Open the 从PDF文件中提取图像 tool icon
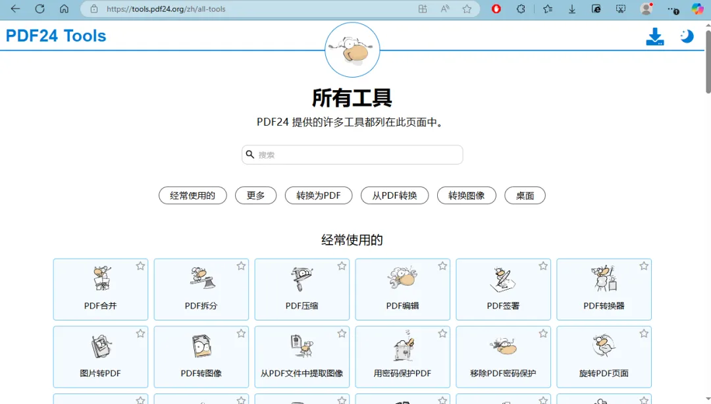This screenshot has height=404, width=711. (302, 346)
